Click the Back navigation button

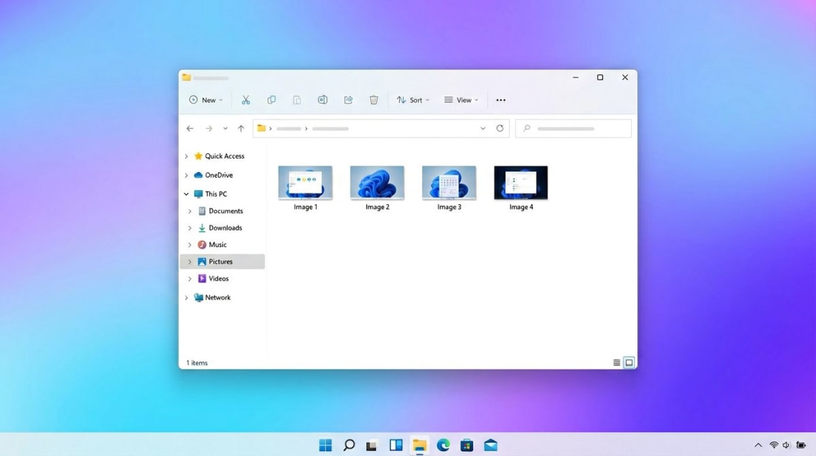point(190,128)
